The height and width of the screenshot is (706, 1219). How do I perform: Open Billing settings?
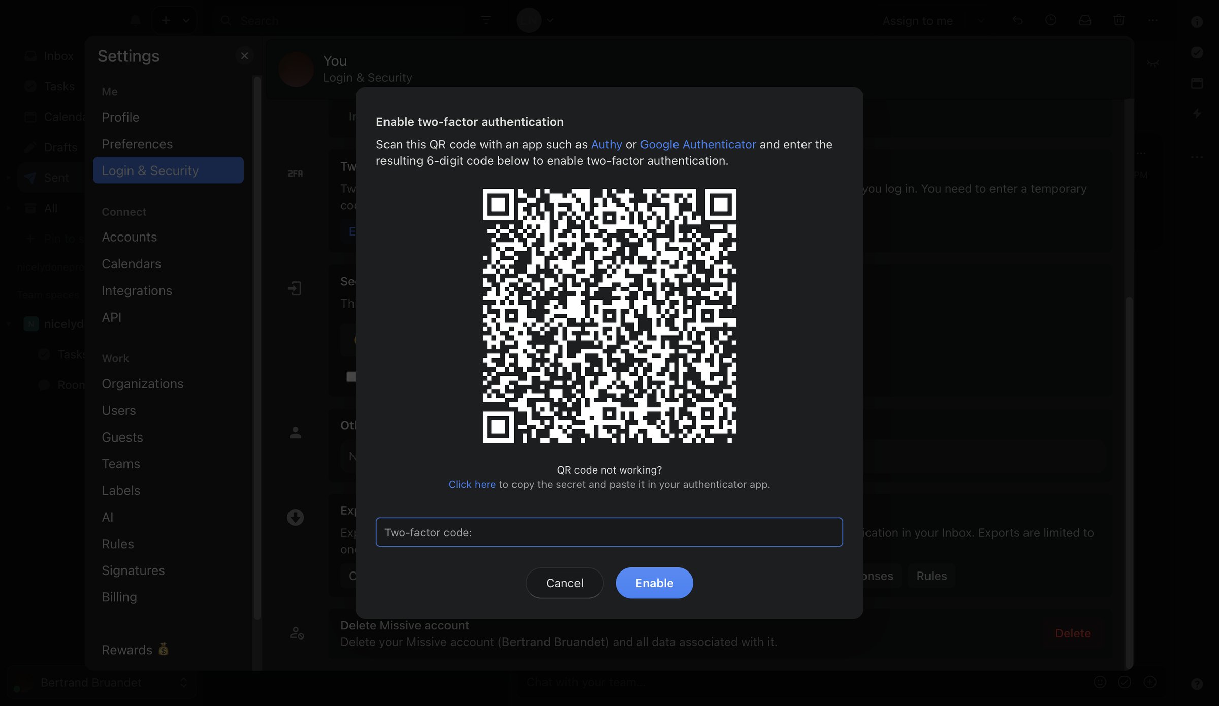[168, 597]
